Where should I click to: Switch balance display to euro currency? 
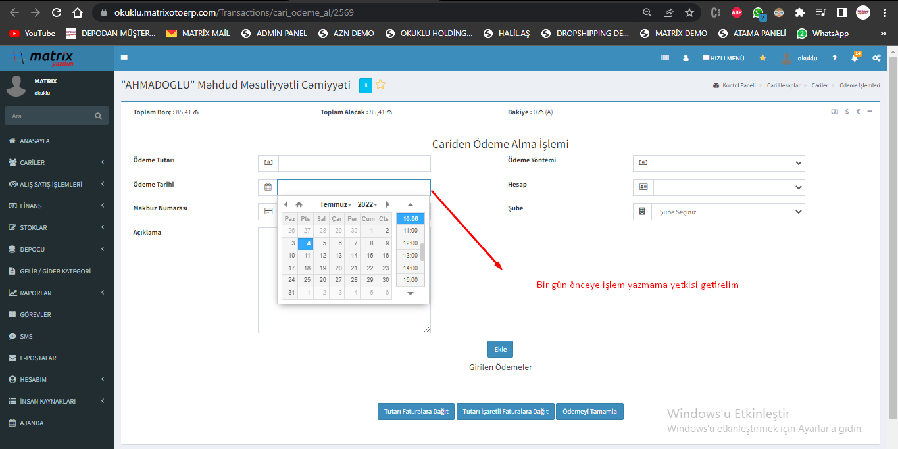[x=858, y=112]
